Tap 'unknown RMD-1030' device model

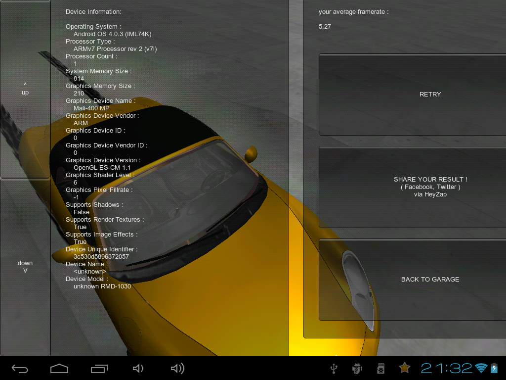(x=102, y=286)
